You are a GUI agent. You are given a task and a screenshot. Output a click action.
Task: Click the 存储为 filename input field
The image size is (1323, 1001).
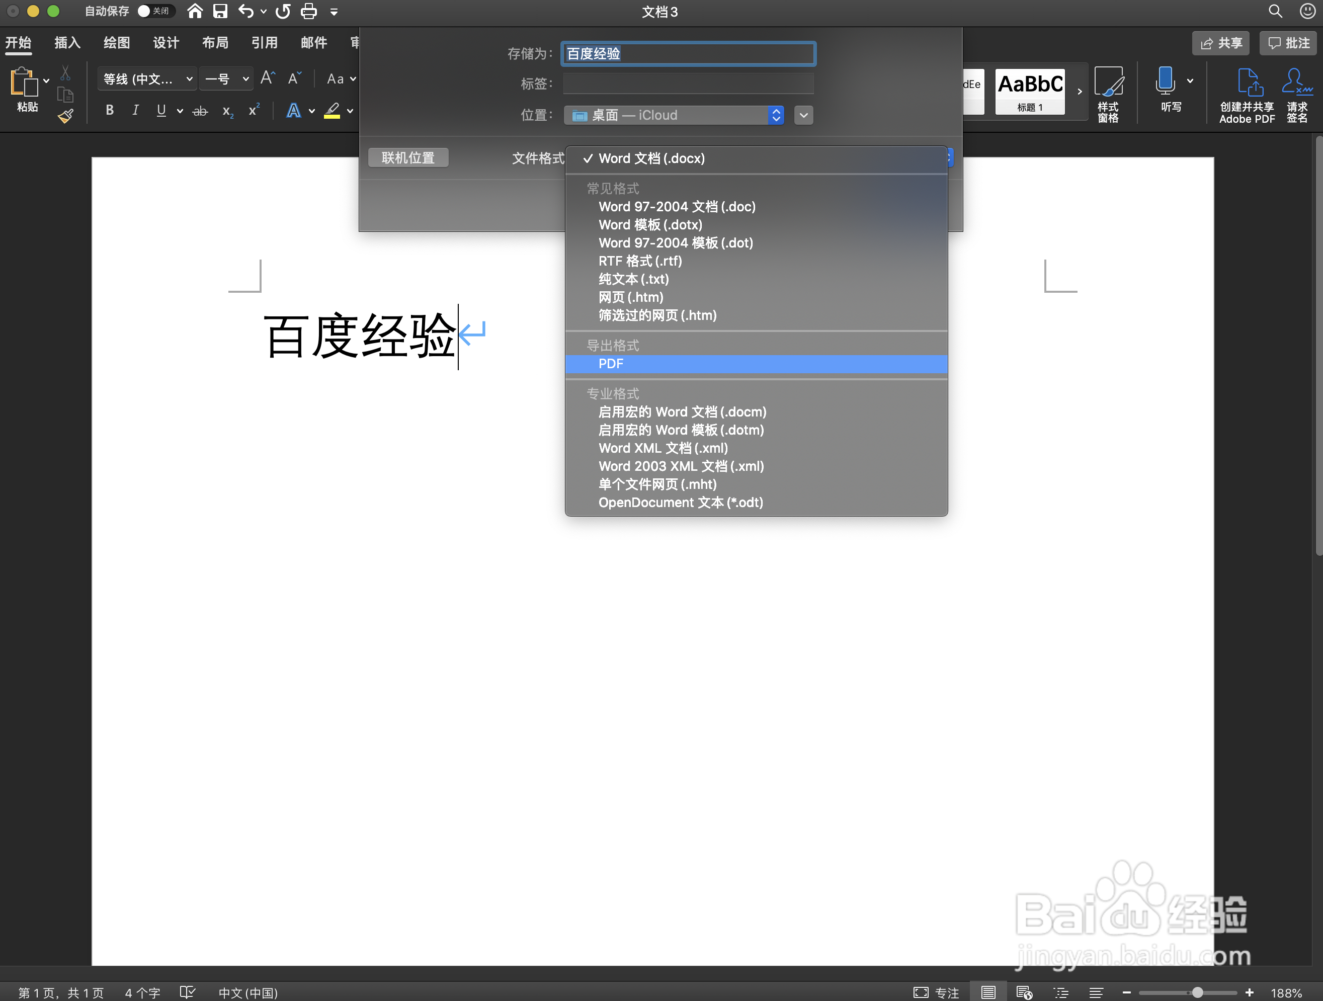coord(688,54)
